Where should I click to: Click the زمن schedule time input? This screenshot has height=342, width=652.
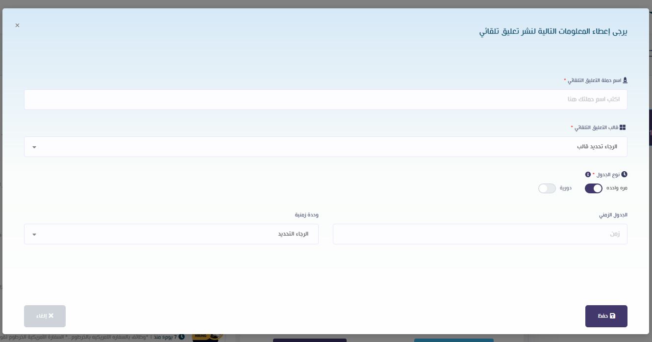point(480,234)
